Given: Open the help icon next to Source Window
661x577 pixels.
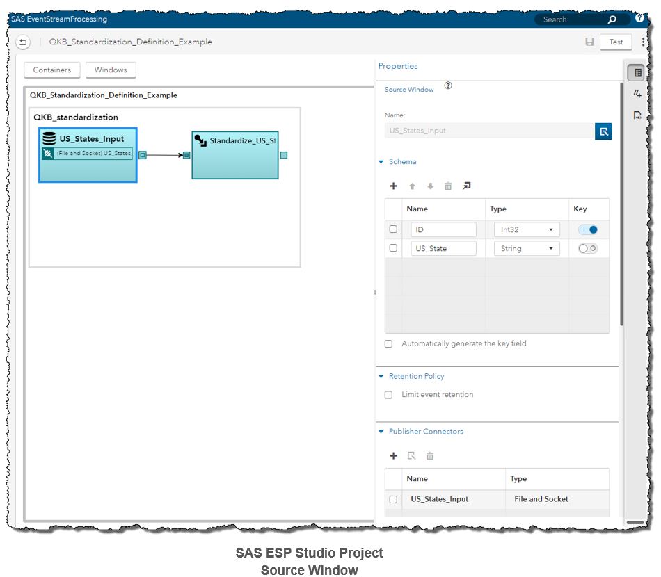Looking at the screenshot, I should pos(448,86).
